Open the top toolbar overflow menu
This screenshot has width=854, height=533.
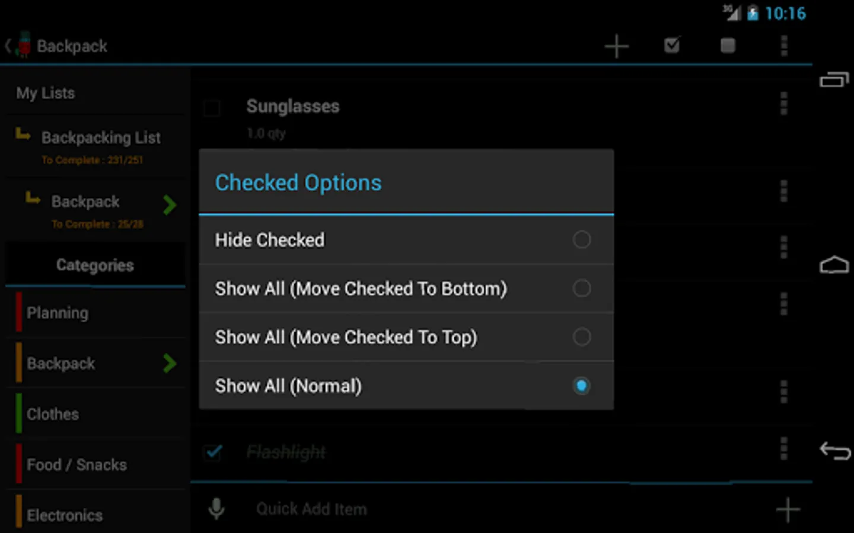[783, 46]
